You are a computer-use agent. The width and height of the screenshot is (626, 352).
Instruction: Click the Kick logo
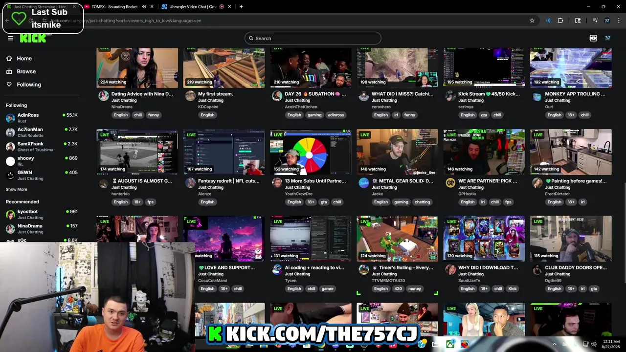33,39
